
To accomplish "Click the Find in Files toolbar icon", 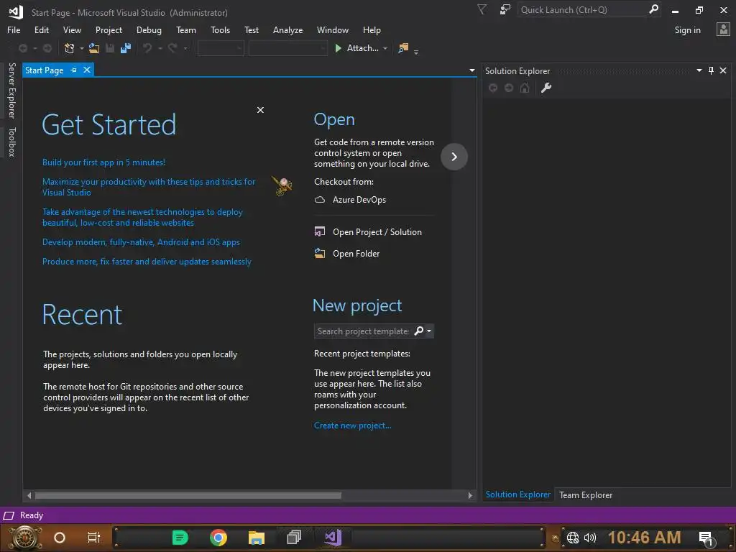I will (403, 48).
